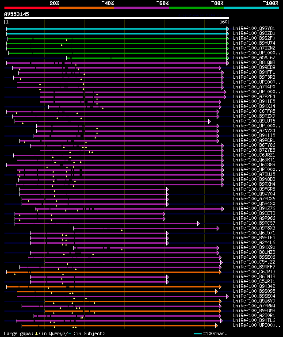The height and width of the screenshot is (337, 283).
Task: Open hit UniRef100_A7NVX4
Action: (254, 130)
